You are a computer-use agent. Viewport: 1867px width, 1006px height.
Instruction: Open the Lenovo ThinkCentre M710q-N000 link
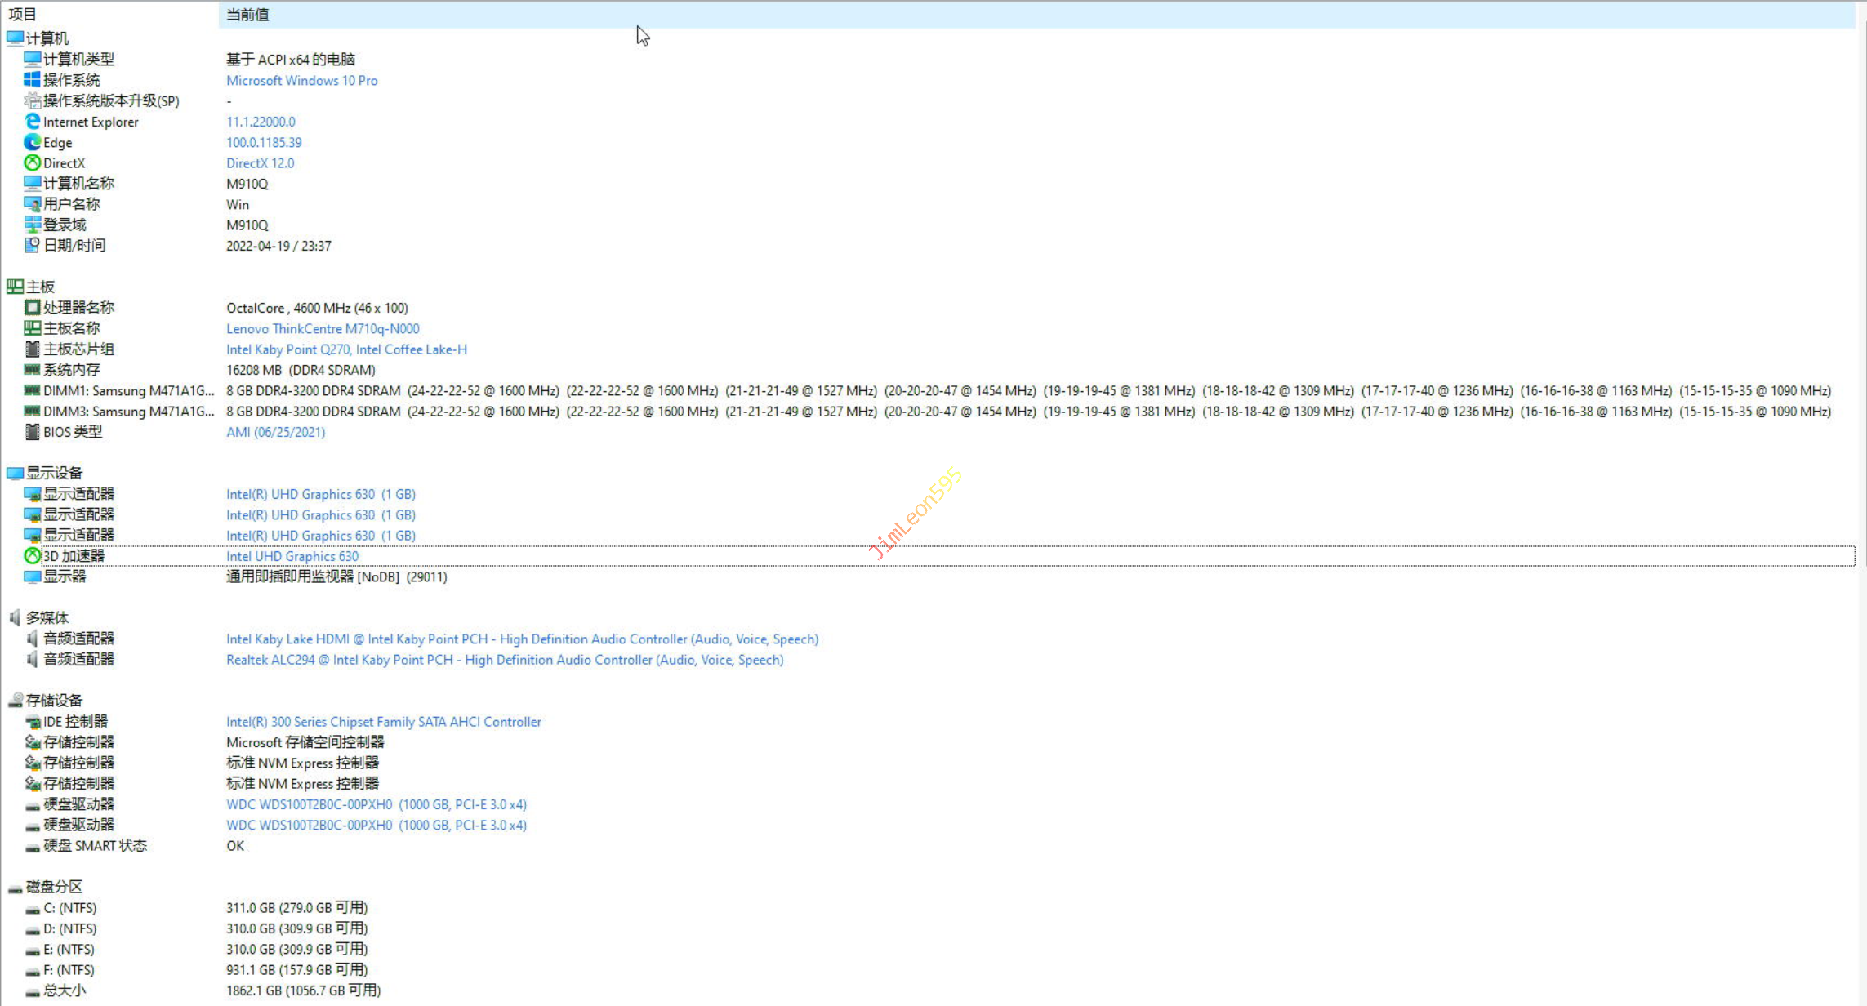[323, 328]
